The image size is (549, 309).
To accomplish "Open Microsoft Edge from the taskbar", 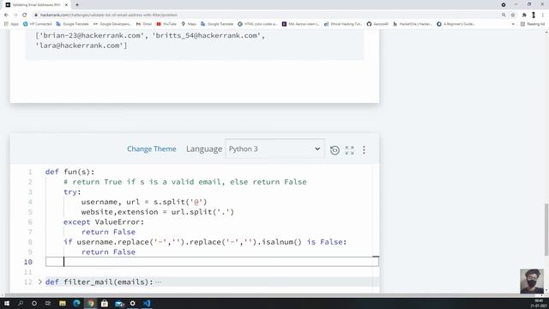I will pyautogui.click(x=76, y=303).
